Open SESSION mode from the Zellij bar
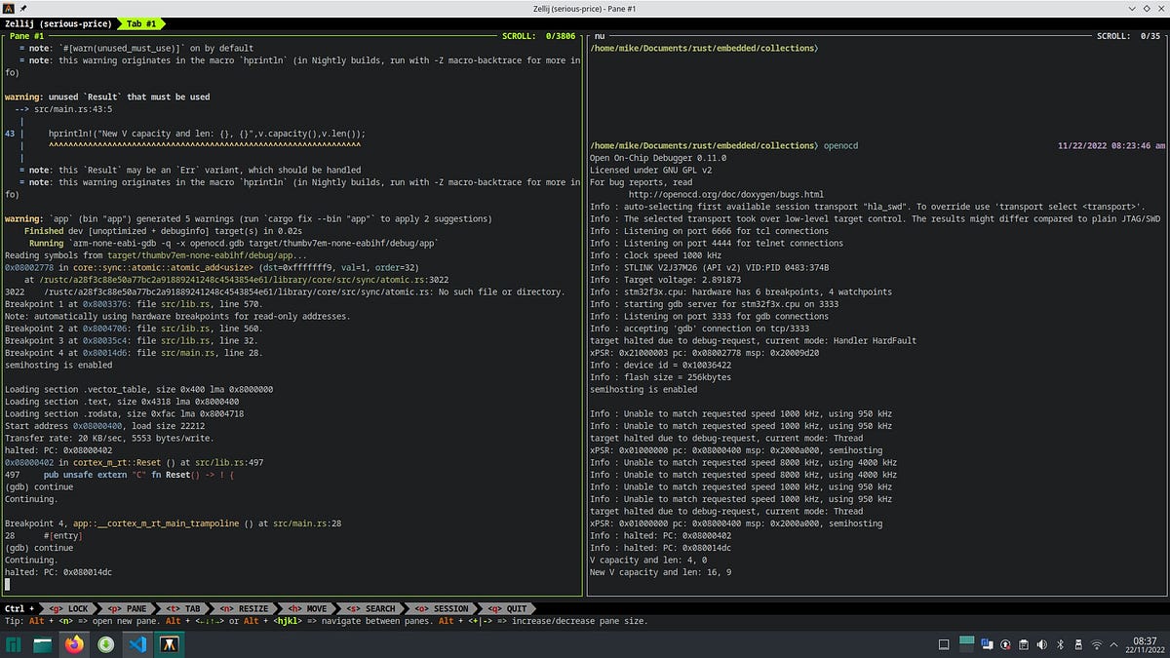This screenshot has width=1170, height=658. tap(445, 607)
